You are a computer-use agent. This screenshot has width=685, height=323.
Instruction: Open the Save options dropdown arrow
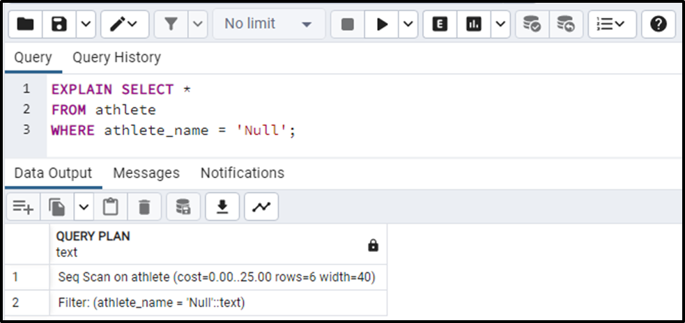84,24
